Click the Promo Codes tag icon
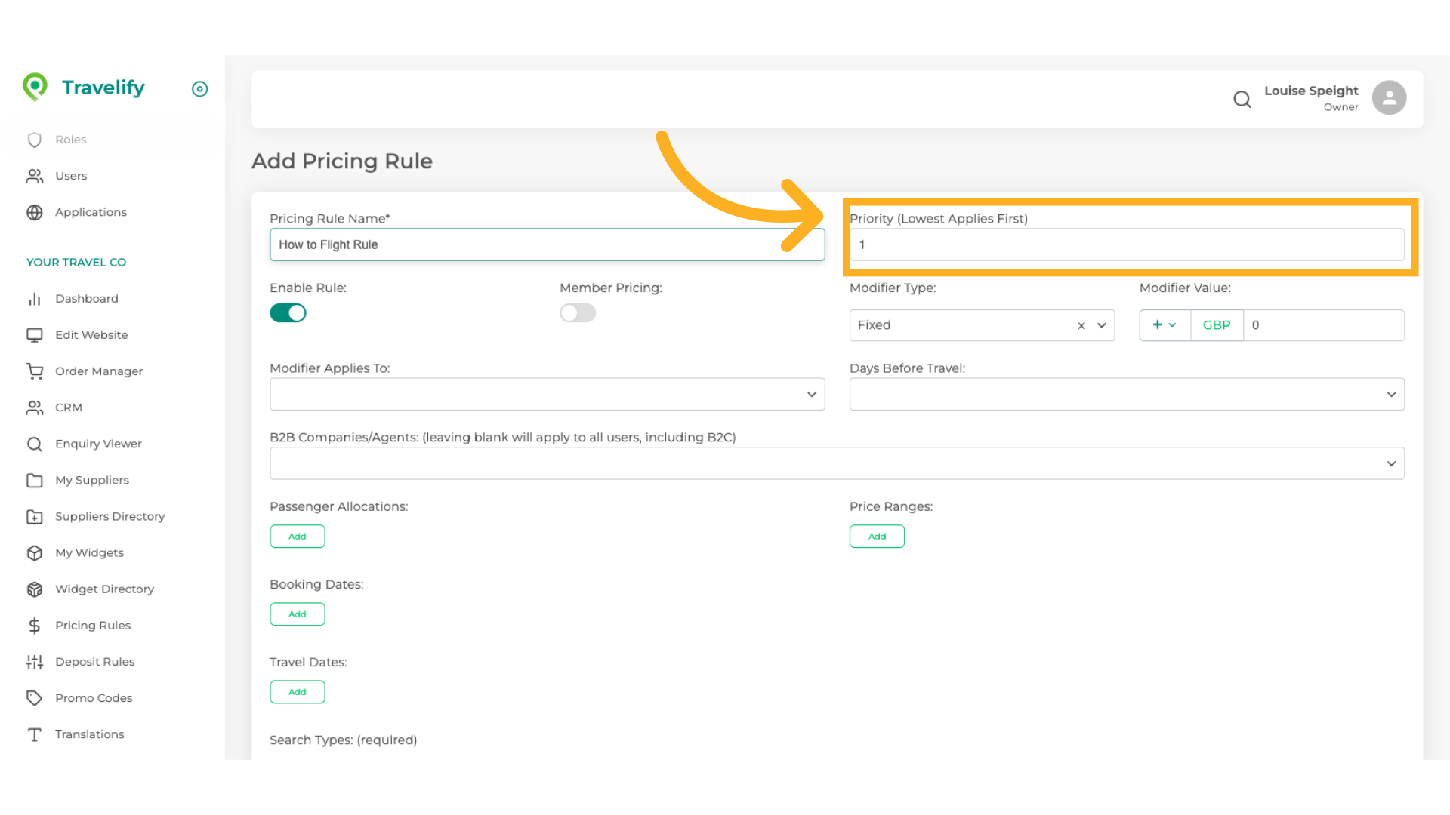Image resolution: width=1450 pixels, height=815 pixels. click(35, 698)
